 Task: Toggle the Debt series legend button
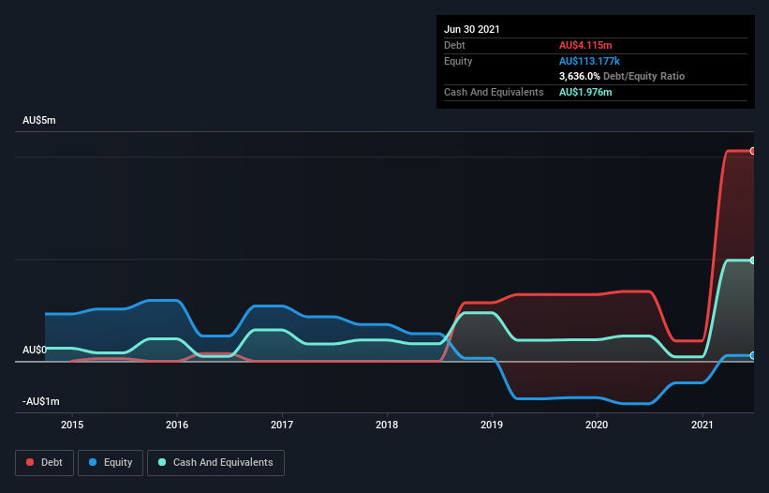coord(44,463)
